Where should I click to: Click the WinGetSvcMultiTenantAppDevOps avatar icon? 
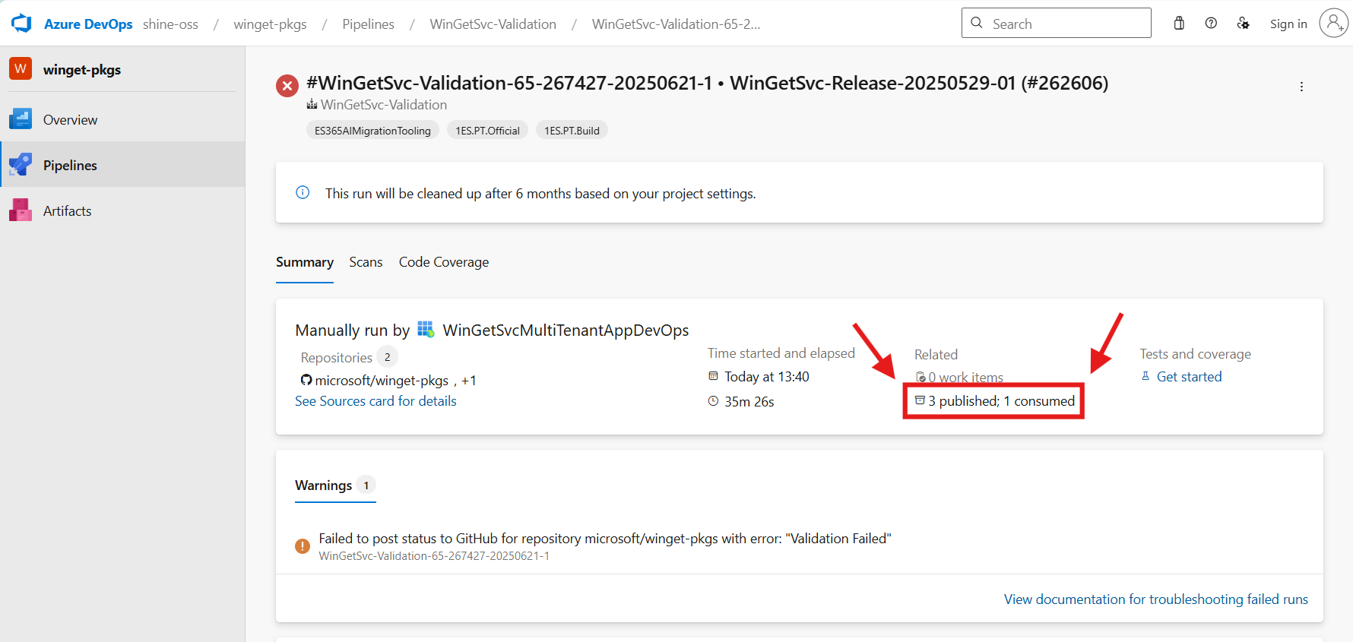coord(426,329)
